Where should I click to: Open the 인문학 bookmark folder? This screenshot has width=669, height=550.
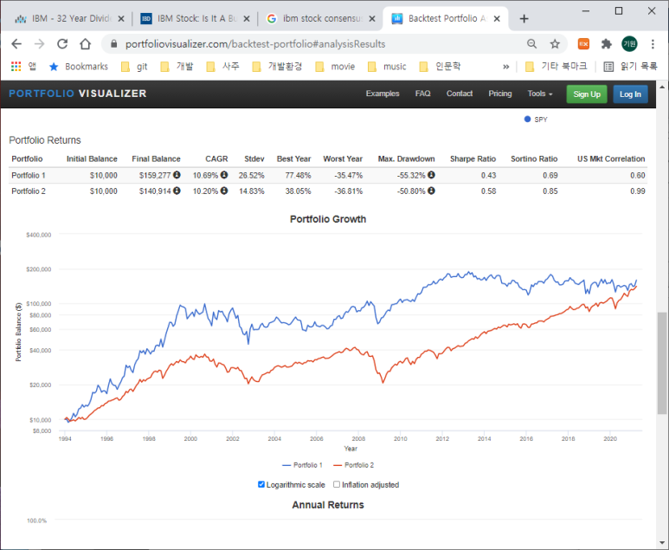440,67
